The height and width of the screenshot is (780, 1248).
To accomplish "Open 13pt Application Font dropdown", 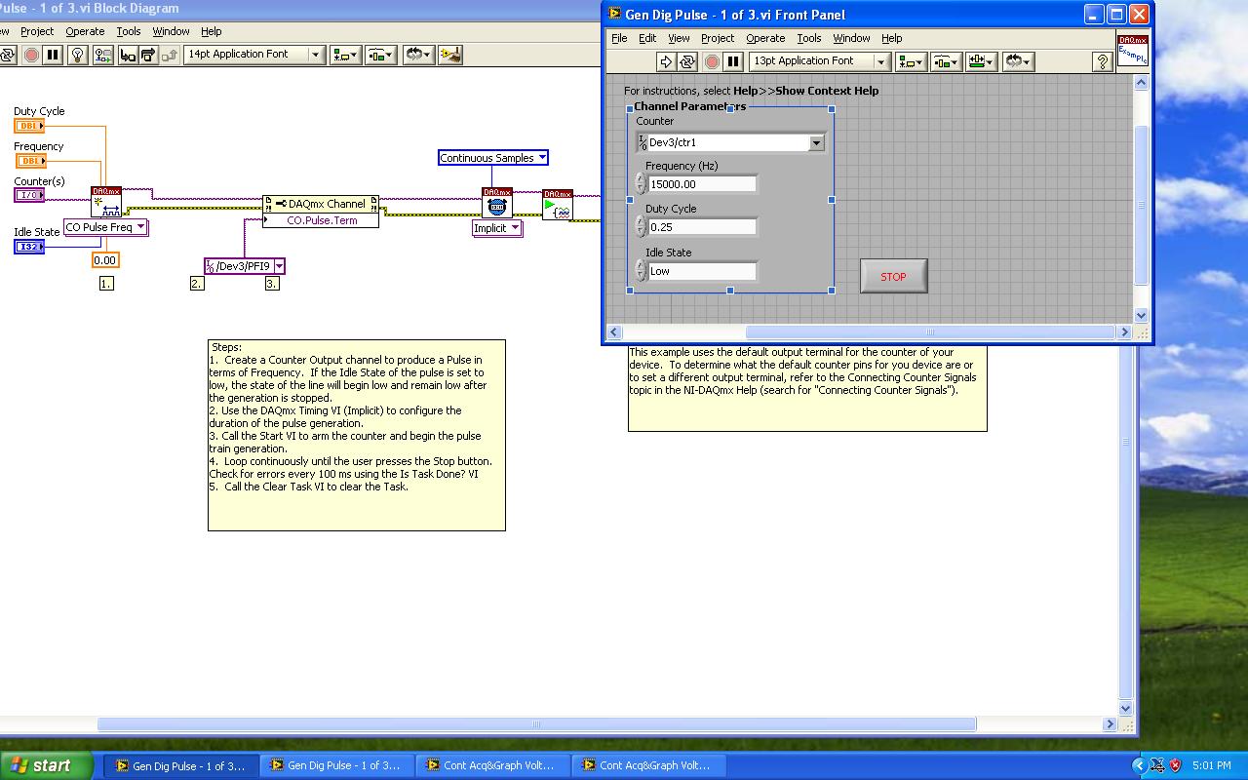I will [x=819, y=61].
